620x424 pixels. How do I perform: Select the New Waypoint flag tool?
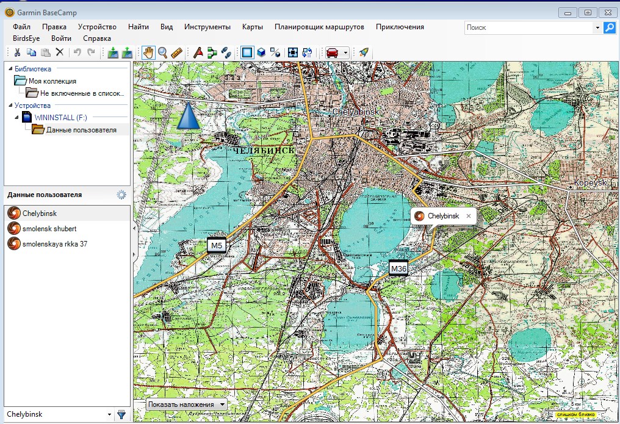point(198,52)
